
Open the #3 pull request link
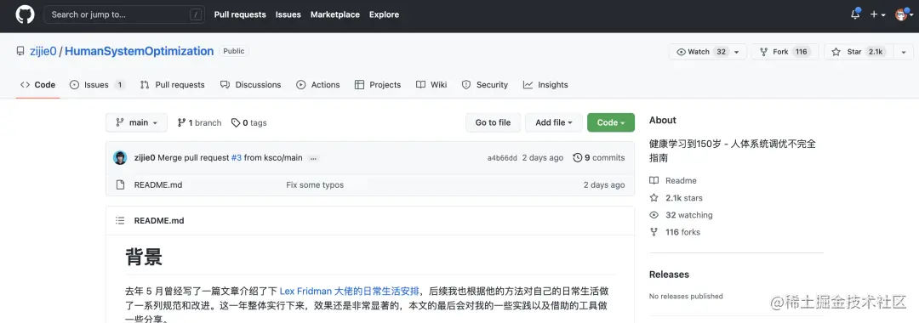pyautogui.click(x=237, y=157)
